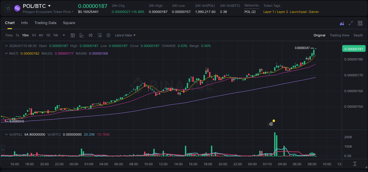
Task: Click the yellow event marker on the chart
Action: [274, 121]
